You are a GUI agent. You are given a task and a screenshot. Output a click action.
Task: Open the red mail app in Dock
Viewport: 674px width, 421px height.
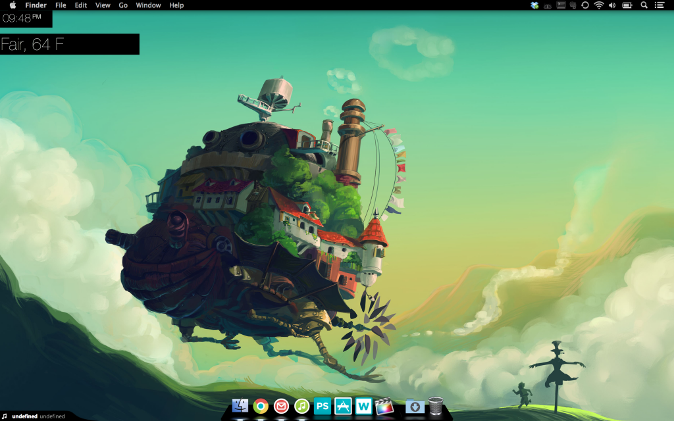point(281,405)
